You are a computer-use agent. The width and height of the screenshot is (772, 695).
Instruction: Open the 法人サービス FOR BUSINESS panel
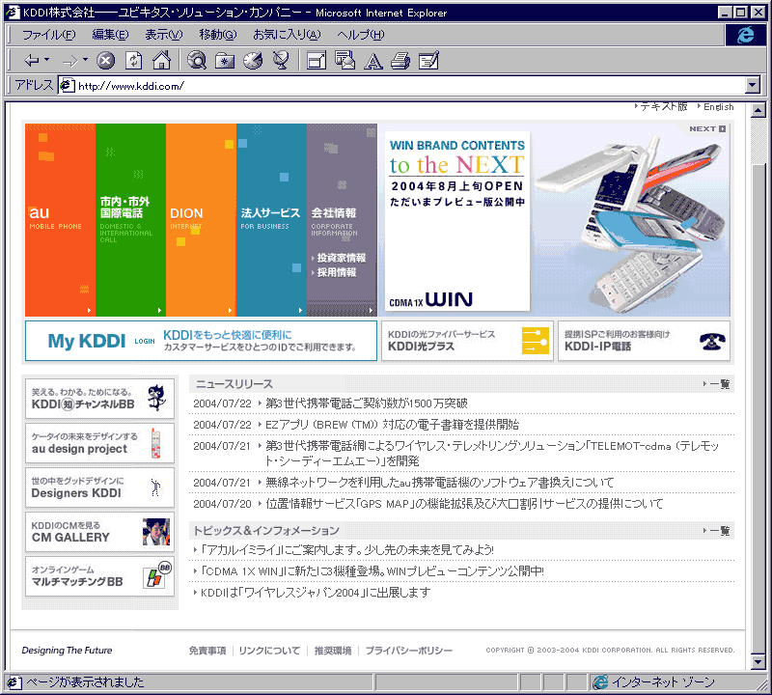(x=271, y=220)
